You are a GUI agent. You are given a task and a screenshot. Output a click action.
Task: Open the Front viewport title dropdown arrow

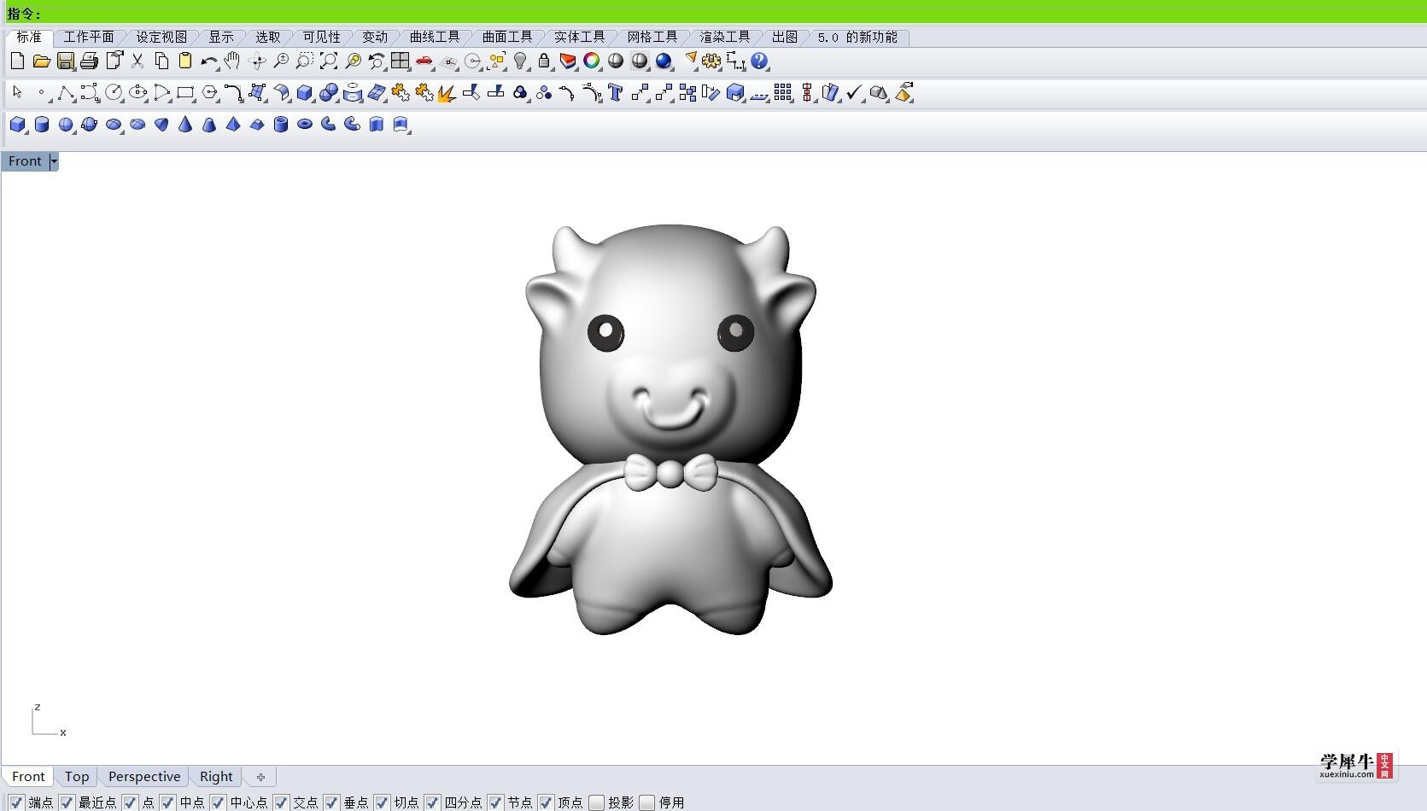[x=54, y=161]
